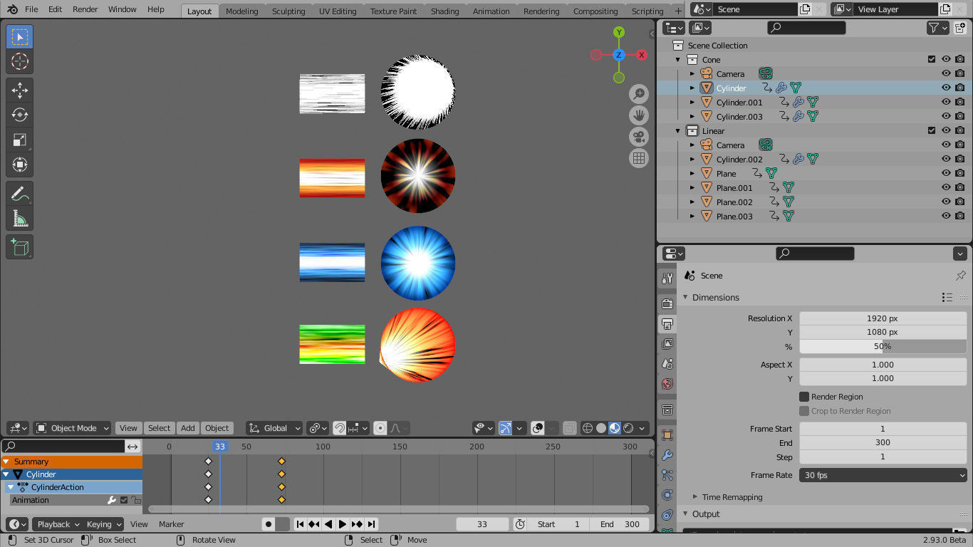The width and height of the screenshot is (973, 547).
Task: Click current frame field showing 33
Action: point(482,524)
